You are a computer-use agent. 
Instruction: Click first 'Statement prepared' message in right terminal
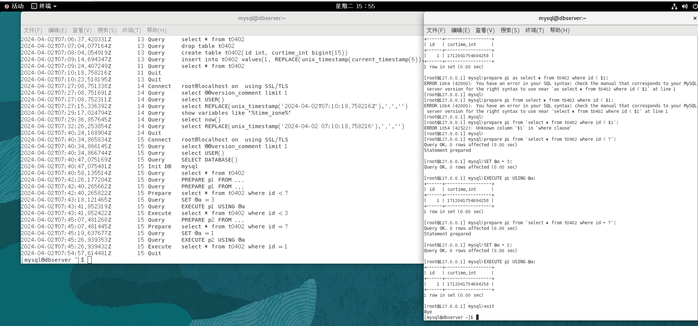448,150
